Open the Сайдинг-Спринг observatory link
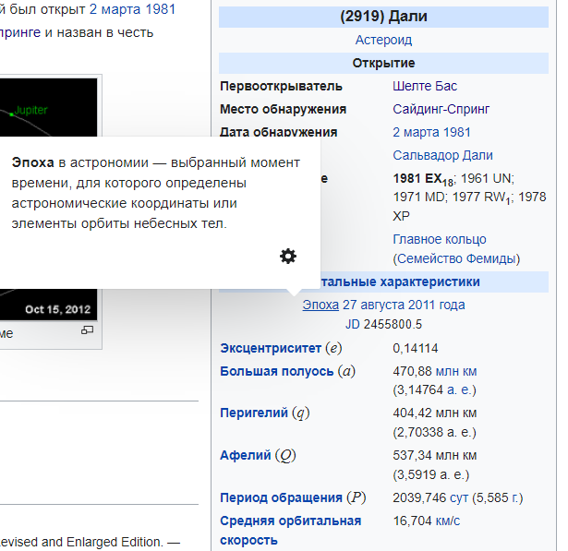The width and height of the screenshot is (568, 551). (441, 109)
